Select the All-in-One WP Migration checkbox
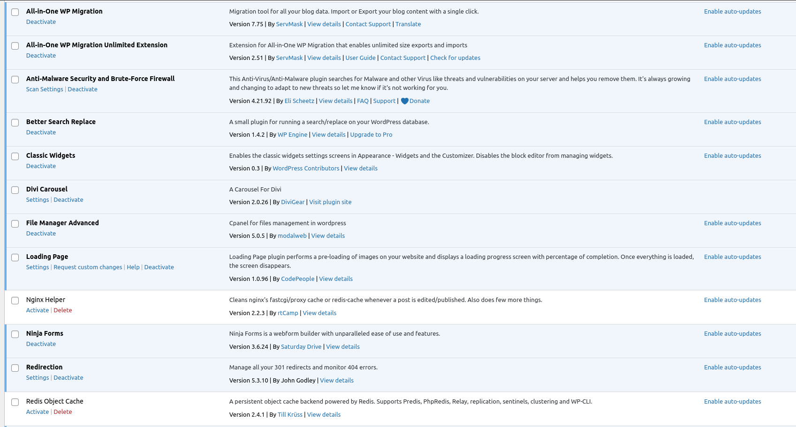 click(x=15, y=12)
